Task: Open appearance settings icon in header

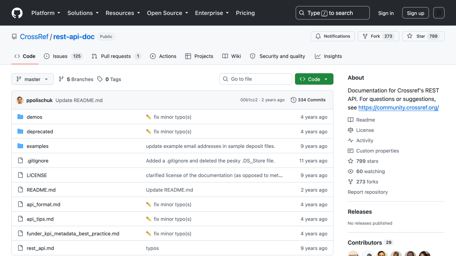Action: coord(439,13)
